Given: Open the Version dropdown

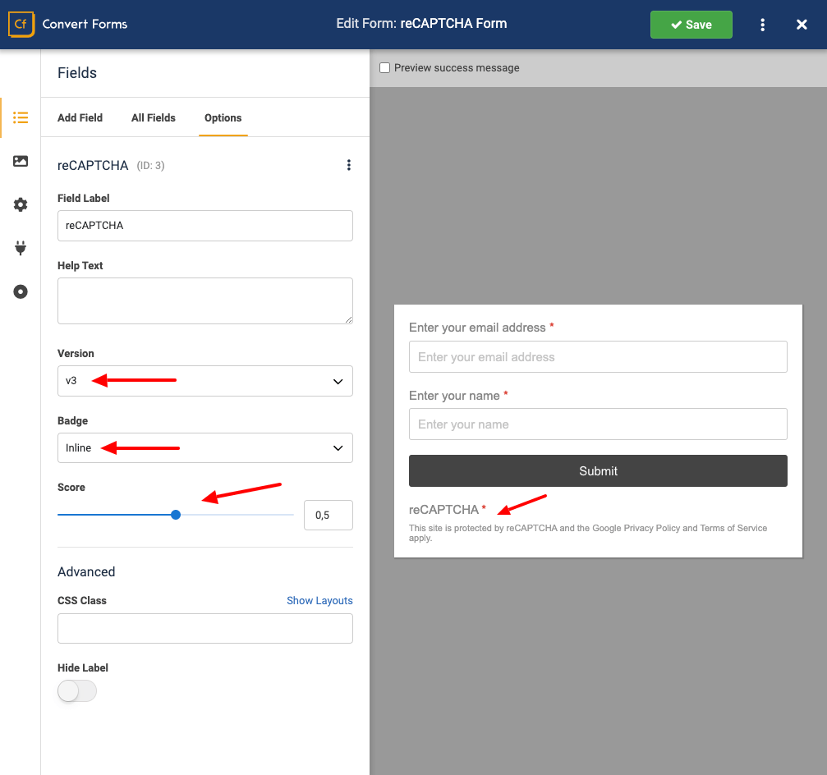Looking at the screenshot, I should (x=205, y=381).
